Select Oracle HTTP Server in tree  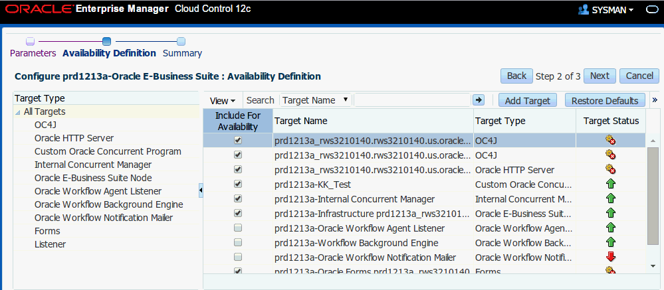pyautogui.click(x=74, y=138)
